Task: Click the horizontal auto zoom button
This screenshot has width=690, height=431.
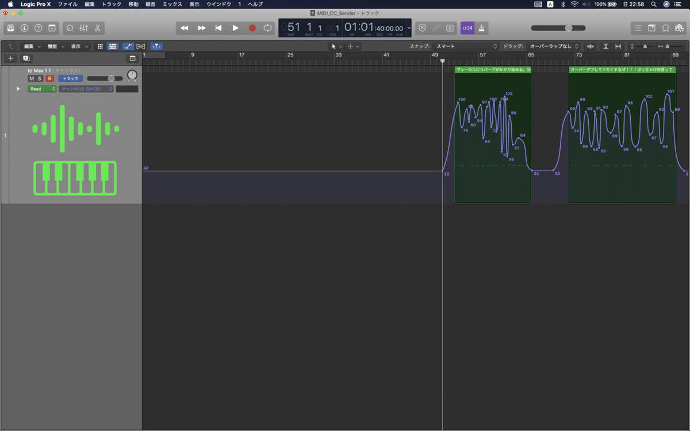Action: click(618, 46)
